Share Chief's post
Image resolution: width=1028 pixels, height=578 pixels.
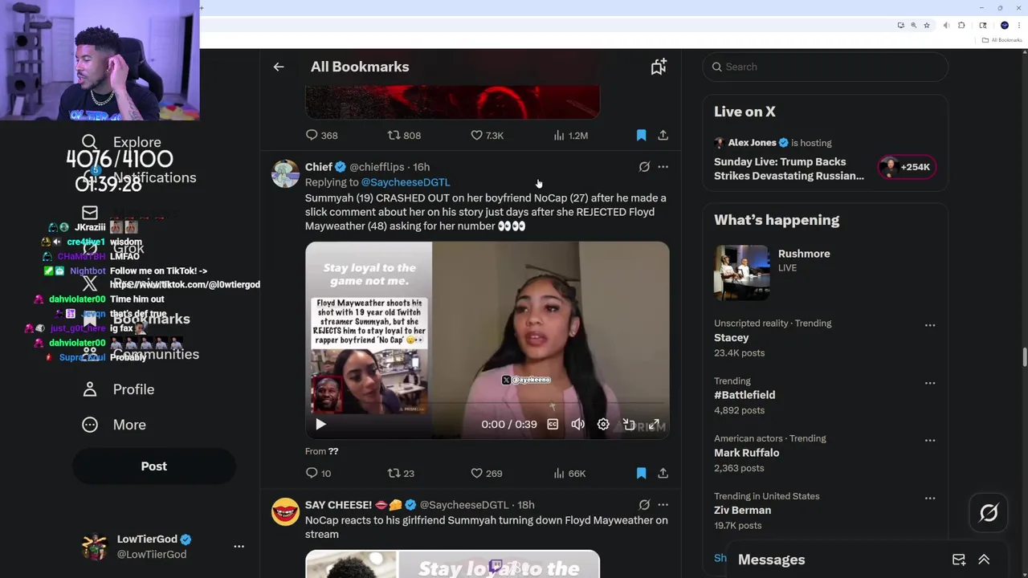663,474
